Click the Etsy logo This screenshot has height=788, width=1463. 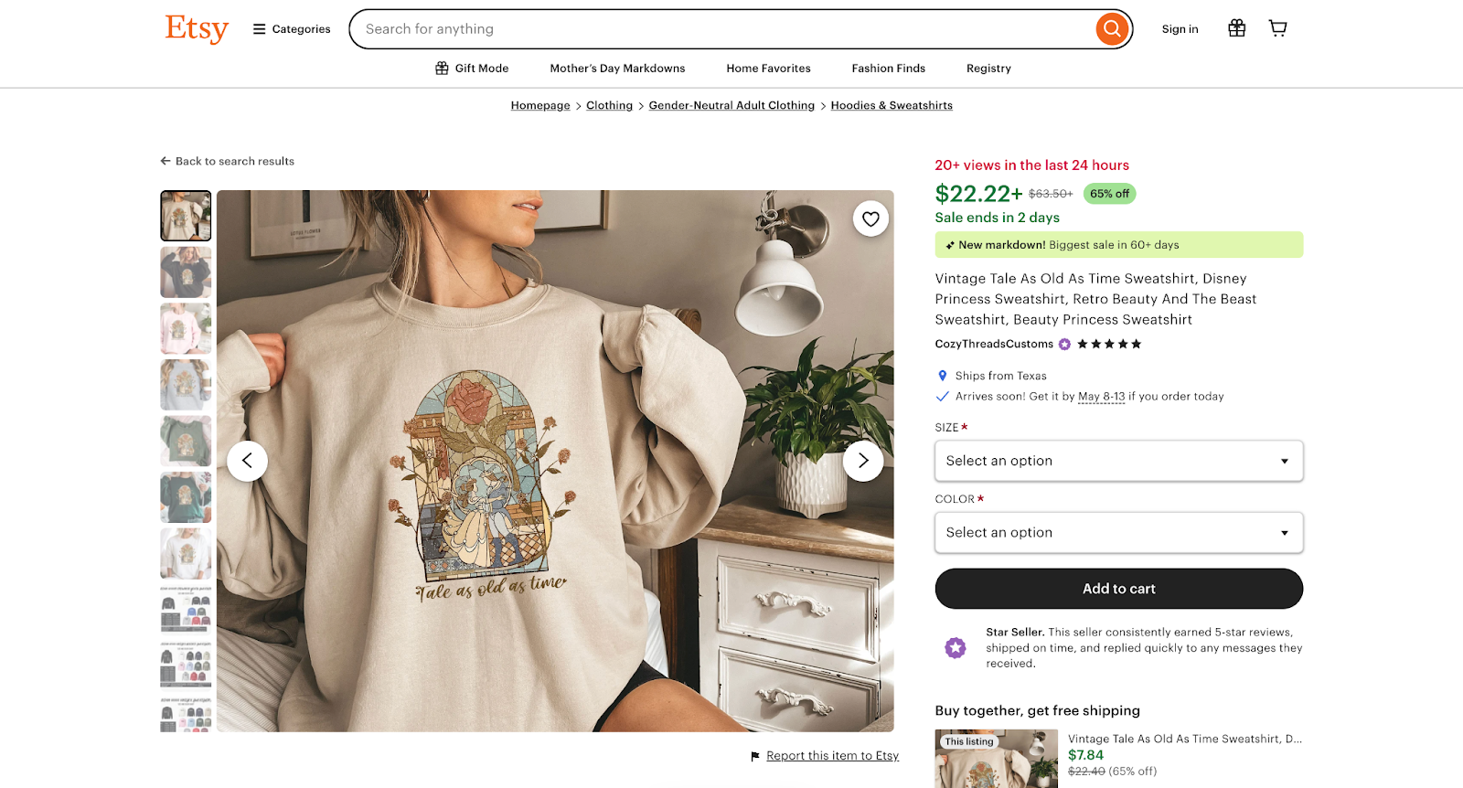click(x=196, y=28)
